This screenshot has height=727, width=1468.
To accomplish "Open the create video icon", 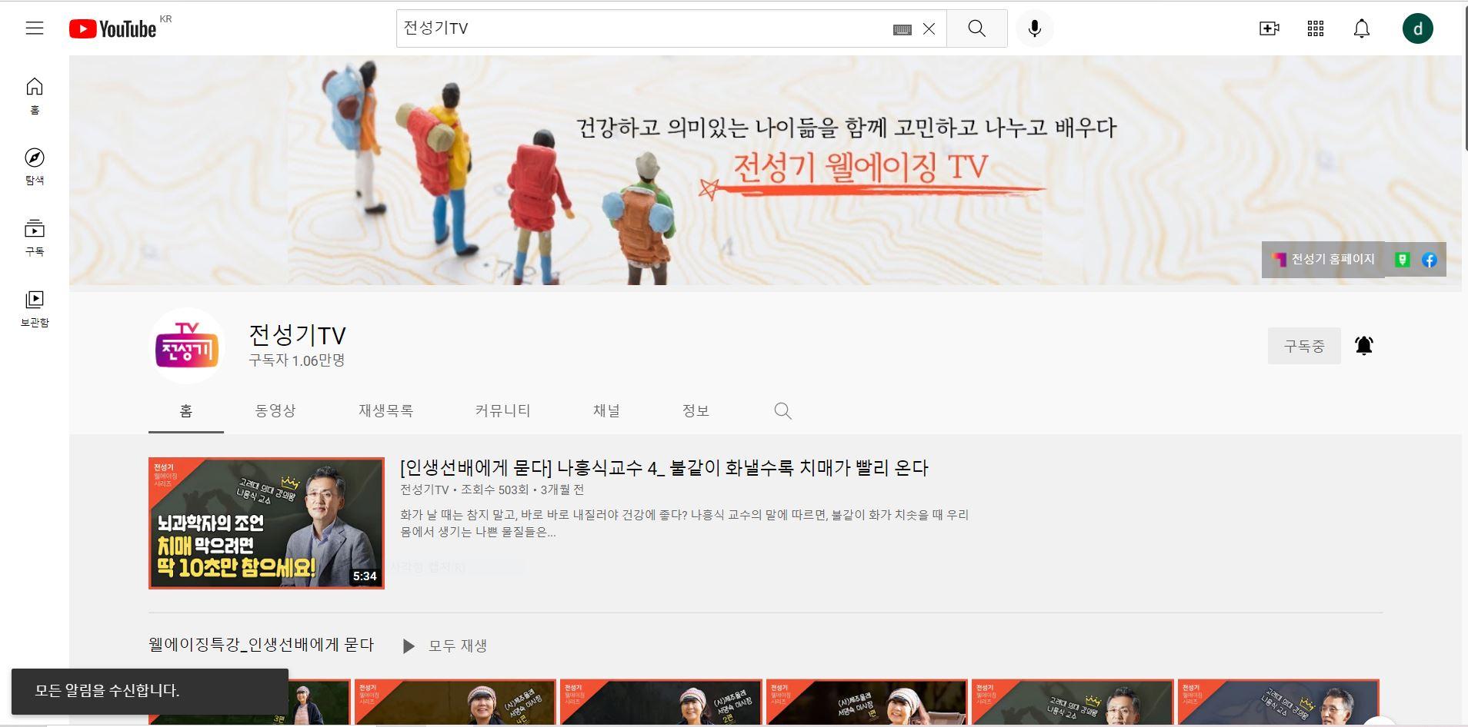I will 1269,28.
